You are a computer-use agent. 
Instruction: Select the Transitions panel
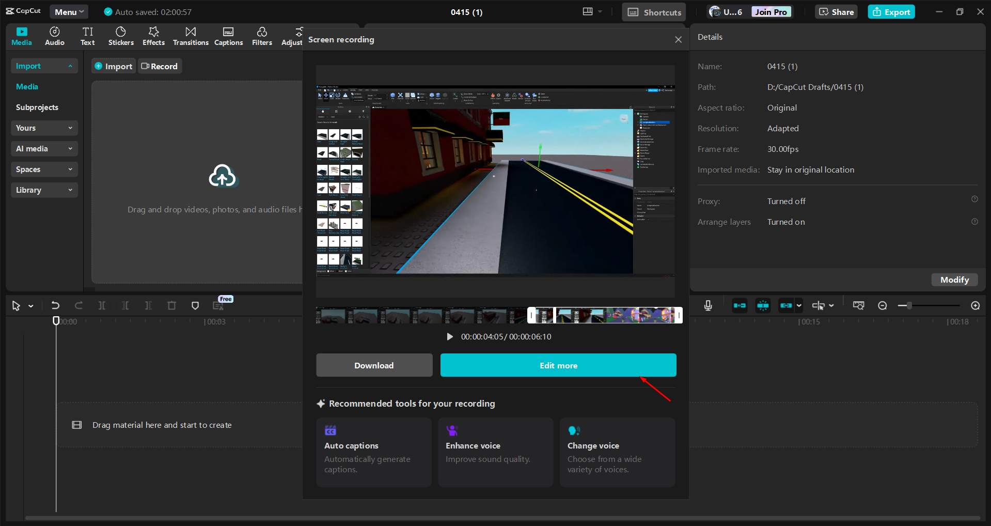pos(190,35)
